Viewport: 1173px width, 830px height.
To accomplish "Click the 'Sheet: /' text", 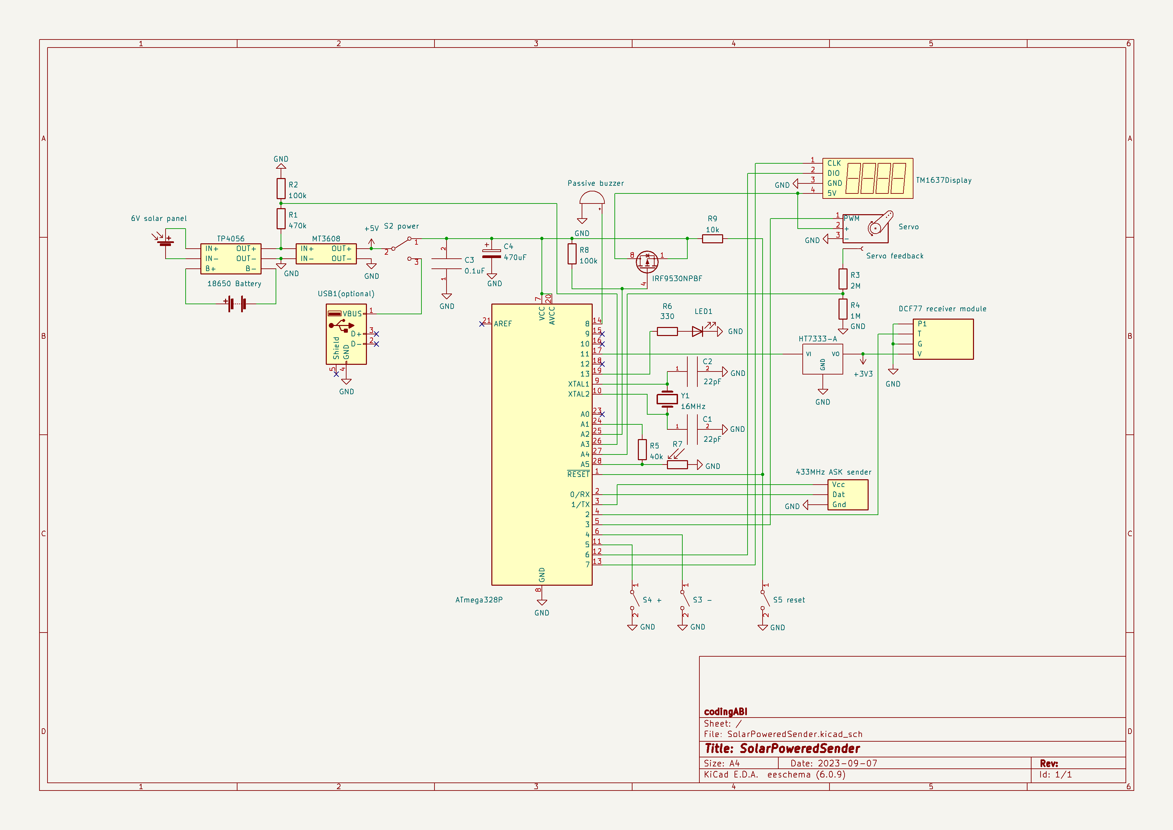I will (722, 724).
